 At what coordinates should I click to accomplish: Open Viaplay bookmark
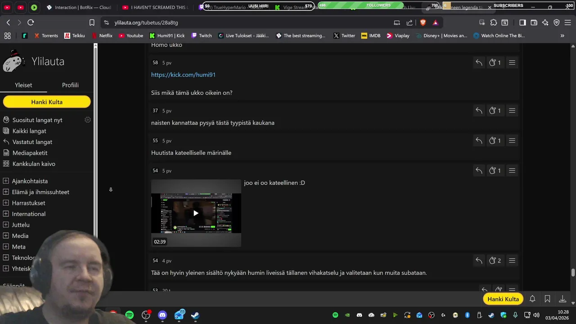point(398,36)
